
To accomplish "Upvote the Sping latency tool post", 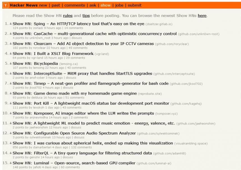I will (11, 24).
